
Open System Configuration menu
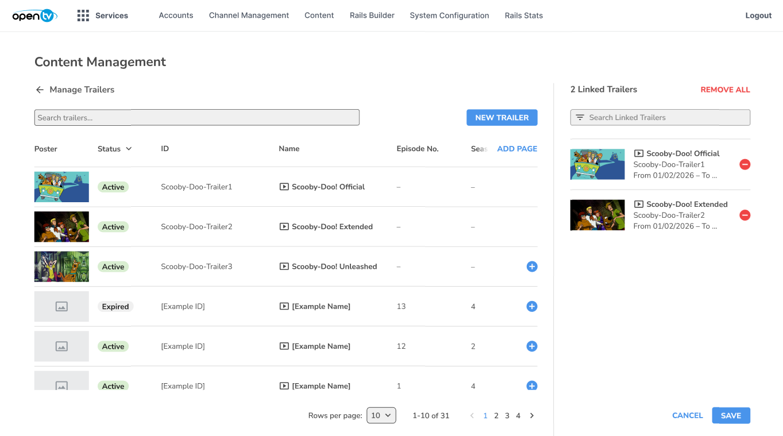tap(449, 16)
